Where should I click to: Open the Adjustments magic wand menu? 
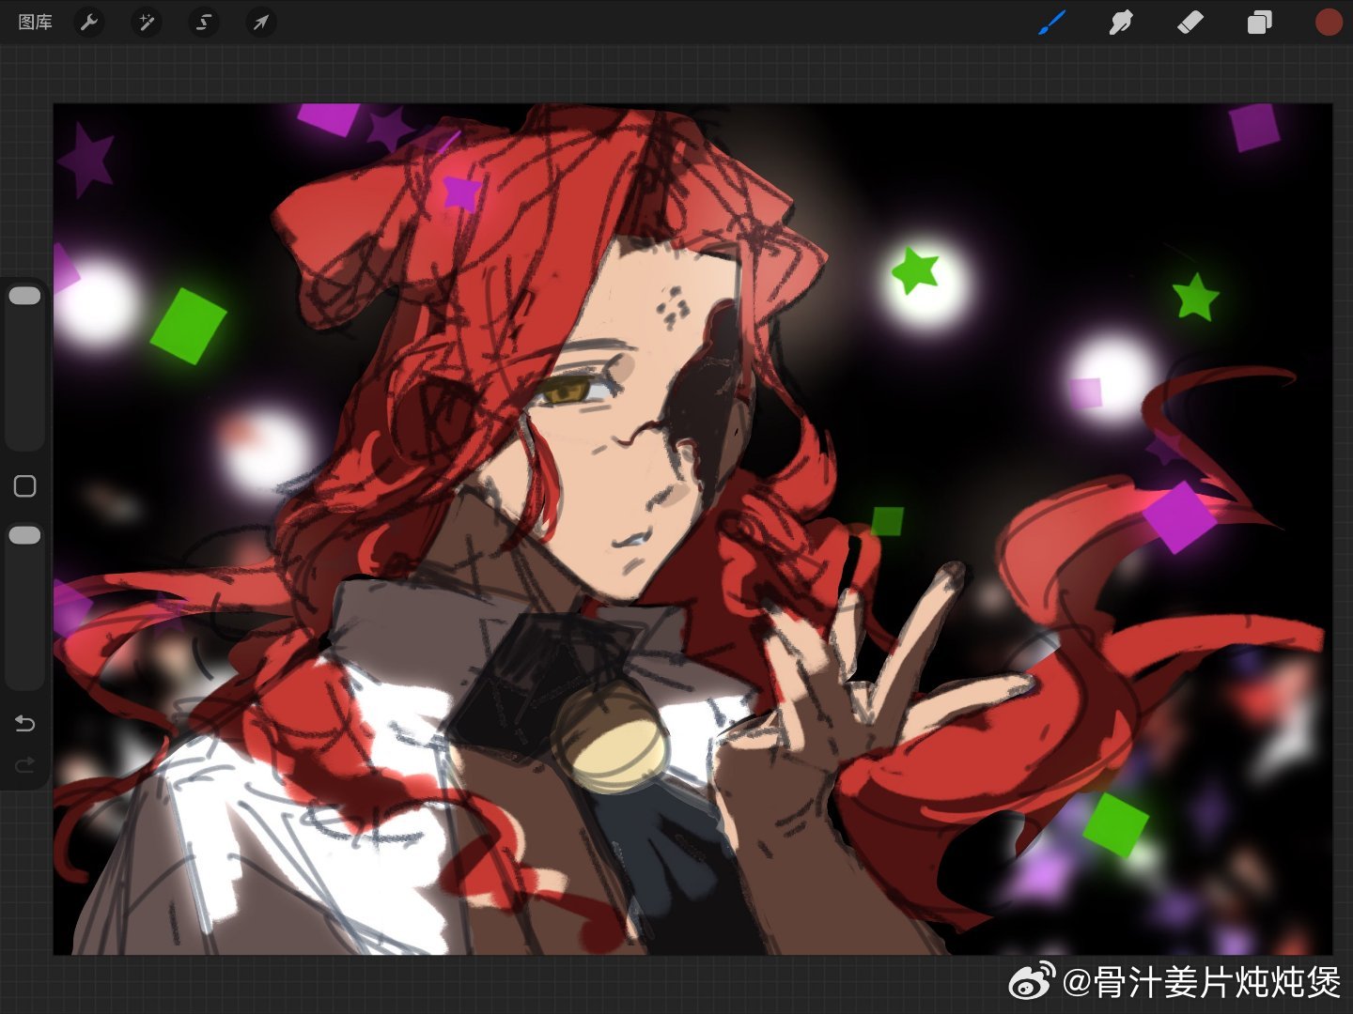(x=147, y=22)
